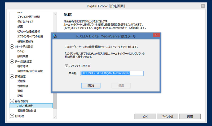Toggle the コンテンツを共有する checkbox
212x126 pixels.
[66, 66]
